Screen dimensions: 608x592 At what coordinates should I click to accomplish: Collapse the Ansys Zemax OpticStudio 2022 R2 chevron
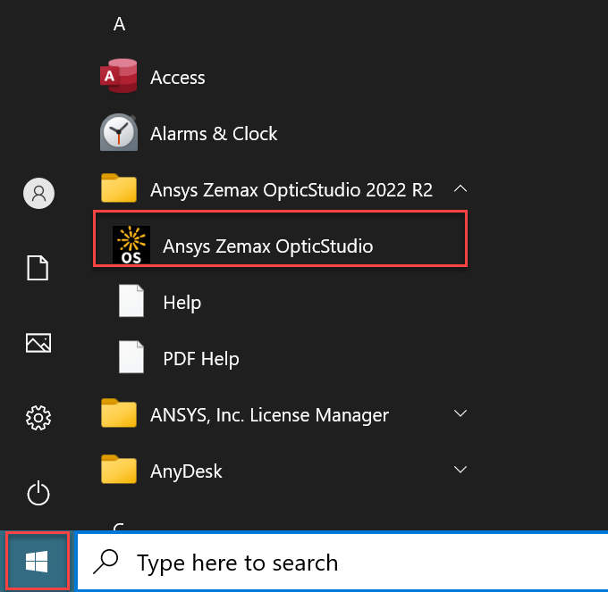[x=460, y=188]
